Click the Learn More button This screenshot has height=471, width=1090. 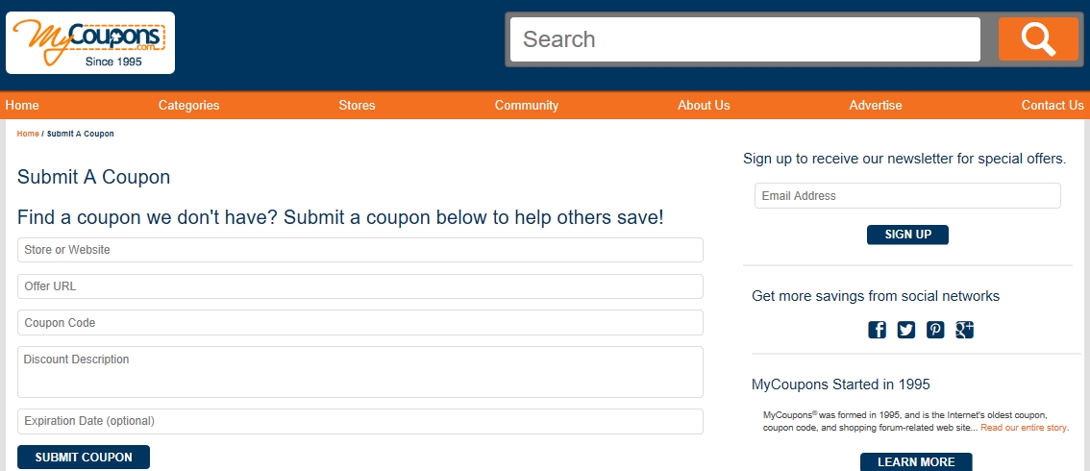[x=916, y=462]
